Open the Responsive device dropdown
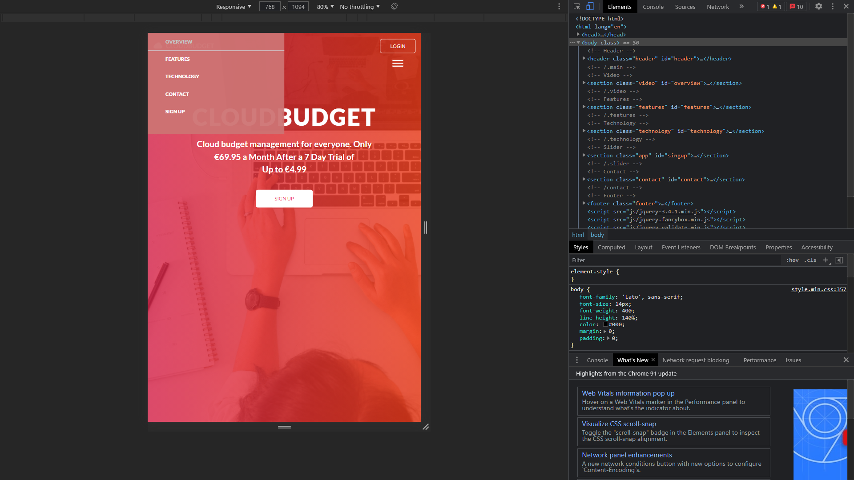Screen dimensions: 854x480 coord(234,7)
